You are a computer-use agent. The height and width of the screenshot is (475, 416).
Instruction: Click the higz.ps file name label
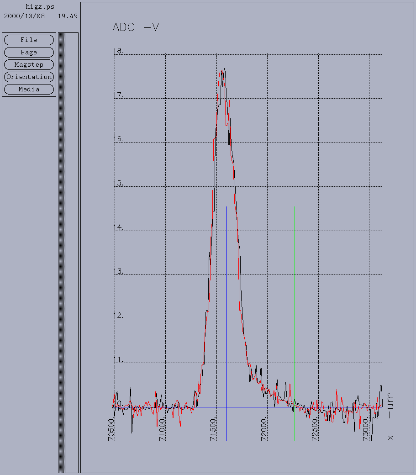tap(40, 7)
